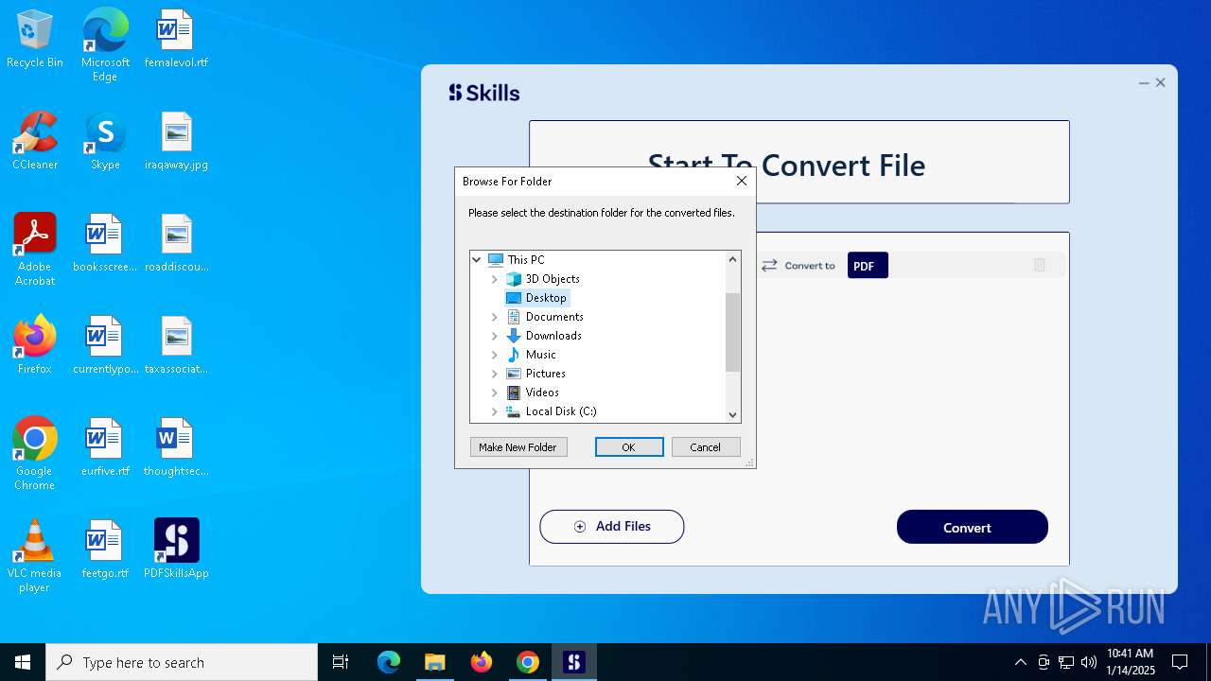Image resolution: width=1211 pixels, height=681 pixels.
Task: Click the PDF format button
Action: pyautogui.click(x=868, y=266)
